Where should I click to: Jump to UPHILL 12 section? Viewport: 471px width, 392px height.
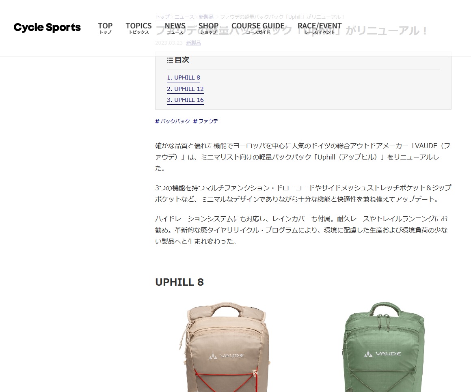point(185,89)
